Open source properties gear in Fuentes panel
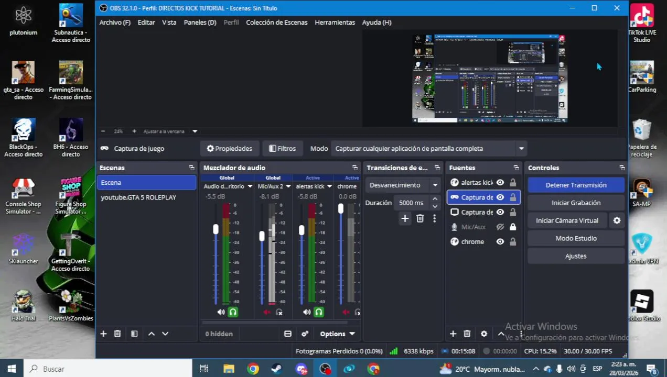This screenshot has height=377, width=667. (x=484, y=334)
